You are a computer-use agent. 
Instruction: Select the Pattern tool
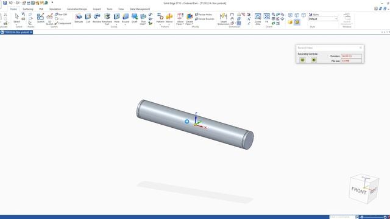click(160, 18)
